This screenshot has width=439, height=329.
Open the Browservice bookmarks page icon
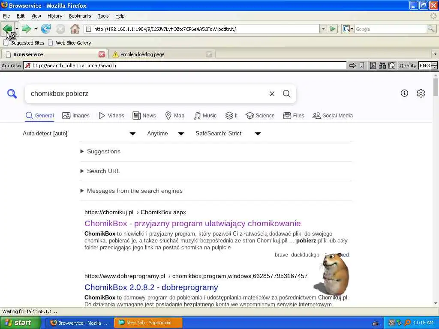coord(373,66)
